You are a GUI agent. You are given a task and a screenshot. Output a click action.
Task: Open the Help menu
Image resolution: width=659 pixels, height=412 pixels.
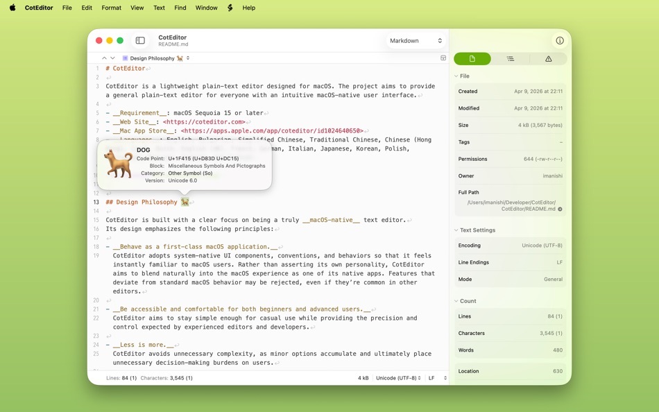pos(249,8)
